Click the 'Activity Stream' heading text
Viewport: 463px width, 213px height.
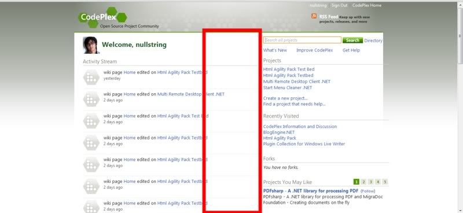coord(100,61)
